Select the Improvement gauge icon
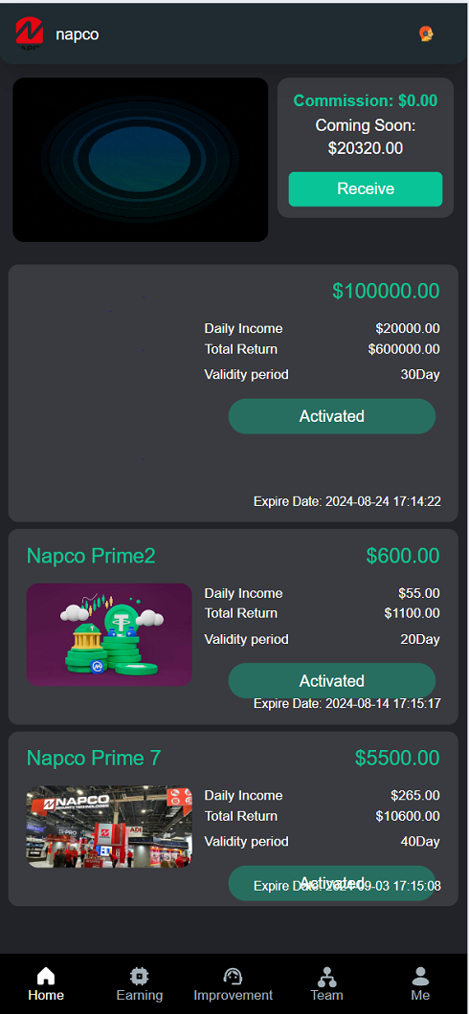The width and height of the screenshot is (469, 1014). pyautogui.click(x=233, y=976)
